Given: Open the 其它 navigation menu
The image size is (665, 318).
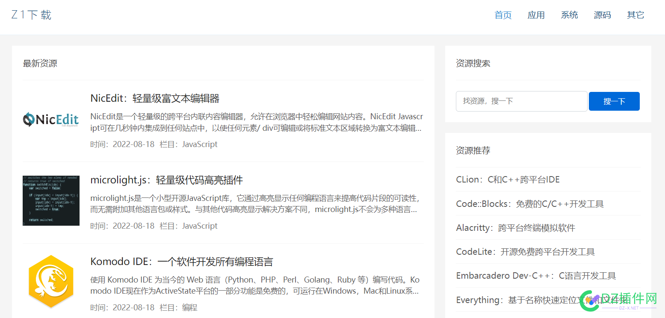Looking at the screenshot, I should tap(635, 15).
